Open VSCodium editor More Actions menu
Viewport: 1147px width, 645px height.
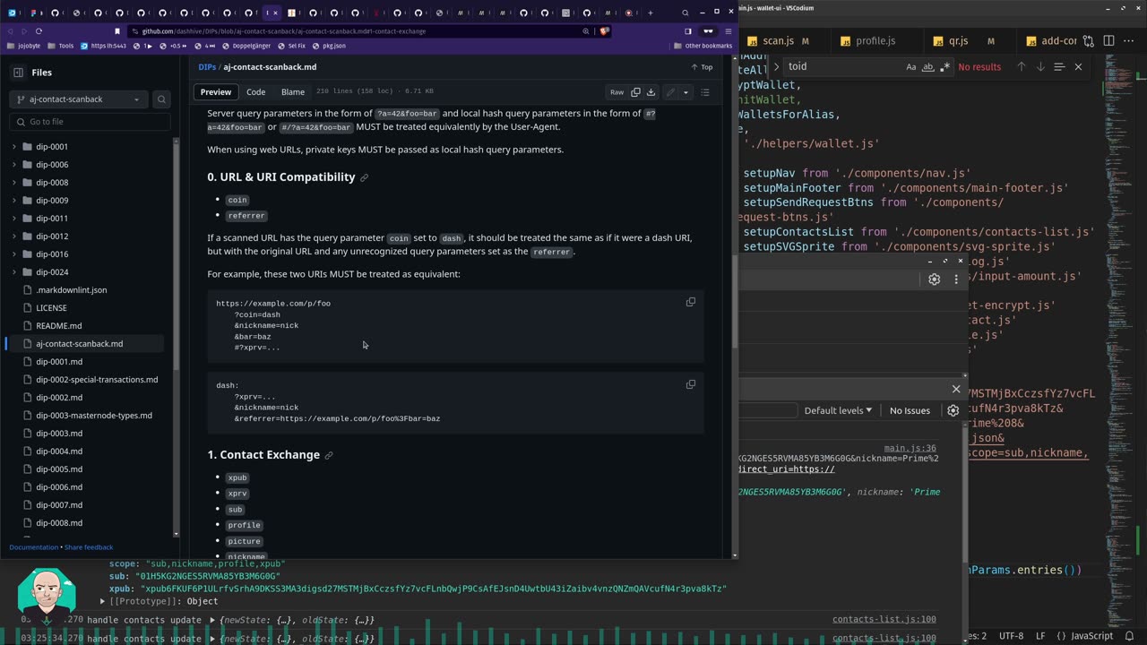click(1129, 41)
